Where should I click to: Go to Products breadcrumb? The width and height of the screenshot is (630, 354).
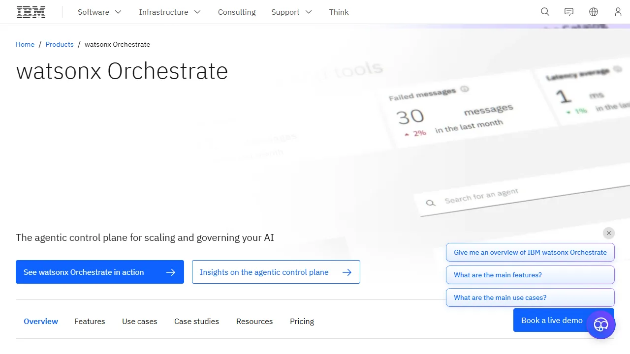[60, 44]
